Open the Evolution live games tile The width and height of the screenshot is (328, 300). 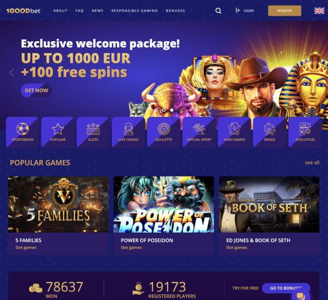pyautogui.click(x=305, y=132)
